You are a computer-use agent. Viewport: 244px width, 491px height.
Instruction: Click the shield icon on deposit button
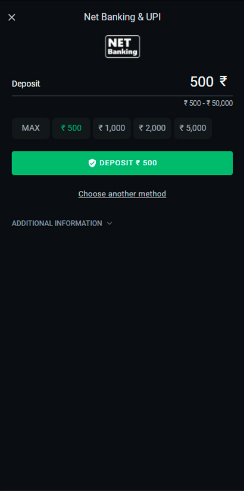coord(92,163)
